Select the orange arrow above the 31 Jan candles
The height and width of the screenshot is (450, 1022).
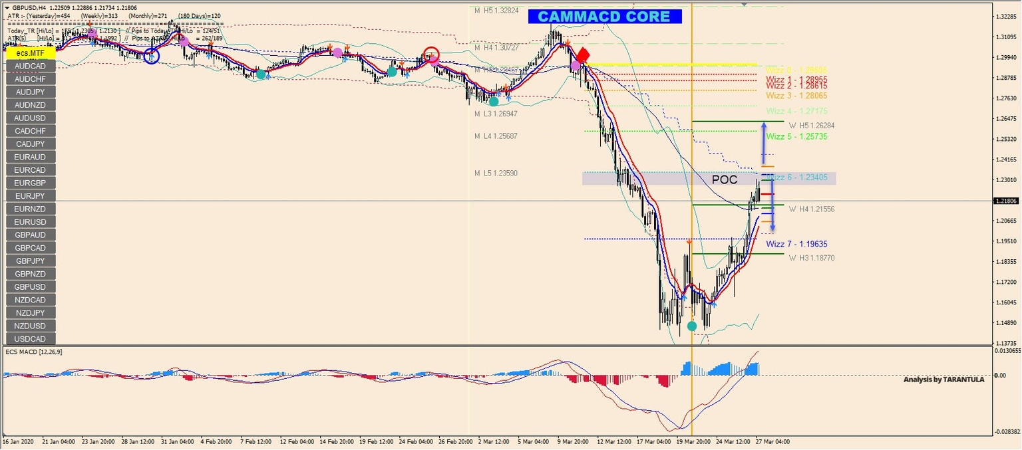[x=211, y=44]
